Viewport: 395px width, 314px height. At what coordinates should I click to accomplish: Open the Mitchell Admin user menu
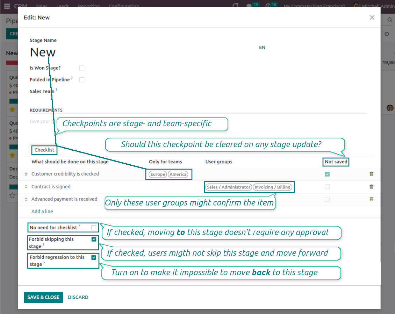click(x=374, y=6)
